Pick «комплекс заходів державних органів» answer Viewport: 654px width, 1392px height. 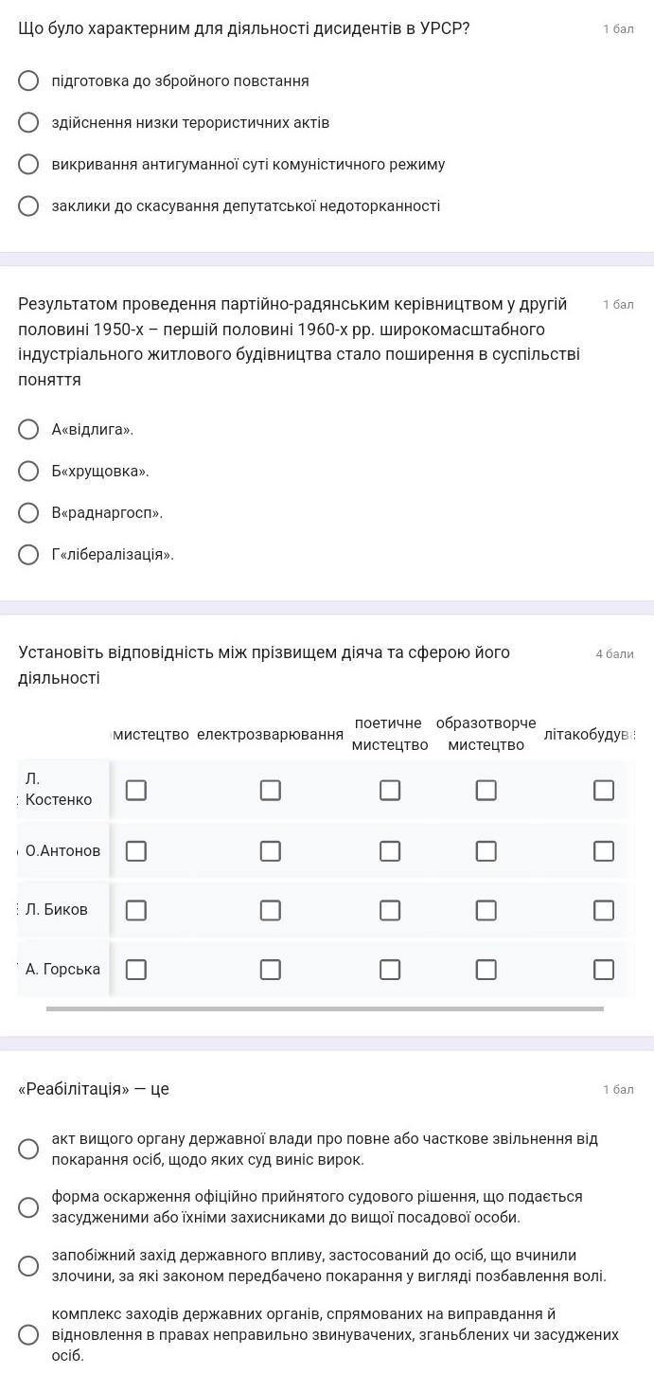coord(29,1334)
